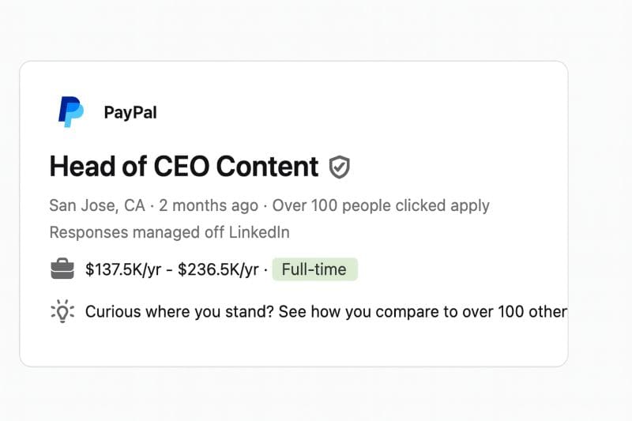
Task: Click the San Jose, CA location text
Action: coord(97,205)
